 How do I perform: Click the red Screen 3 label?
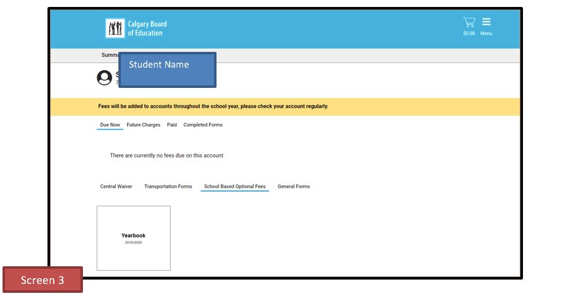point(42,280)
